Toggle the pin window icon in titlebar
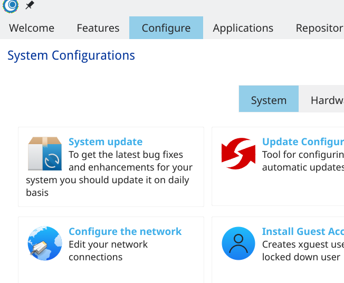This screenshot has height=283, width=344. coord(30,5)
